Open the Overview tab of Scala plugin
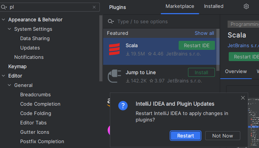This screenshot has width=259, height=148. pyautogui.click(x=236, y=72)
